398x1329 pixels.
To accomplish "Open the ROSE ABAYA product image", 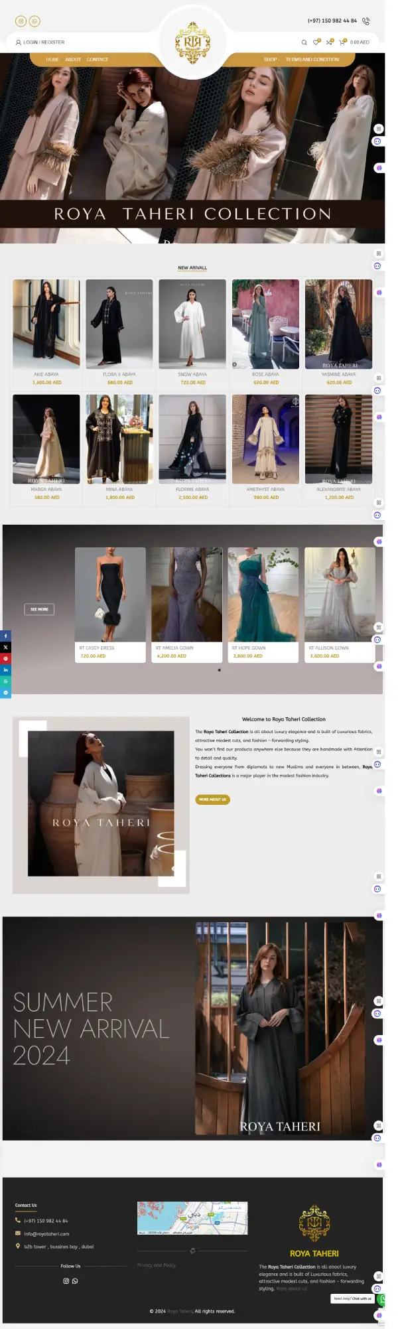I will pos(265,324).
